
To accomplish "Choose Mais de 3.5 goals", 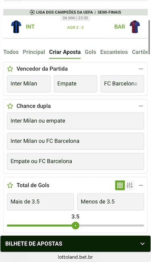I will [x=40, y=202].
